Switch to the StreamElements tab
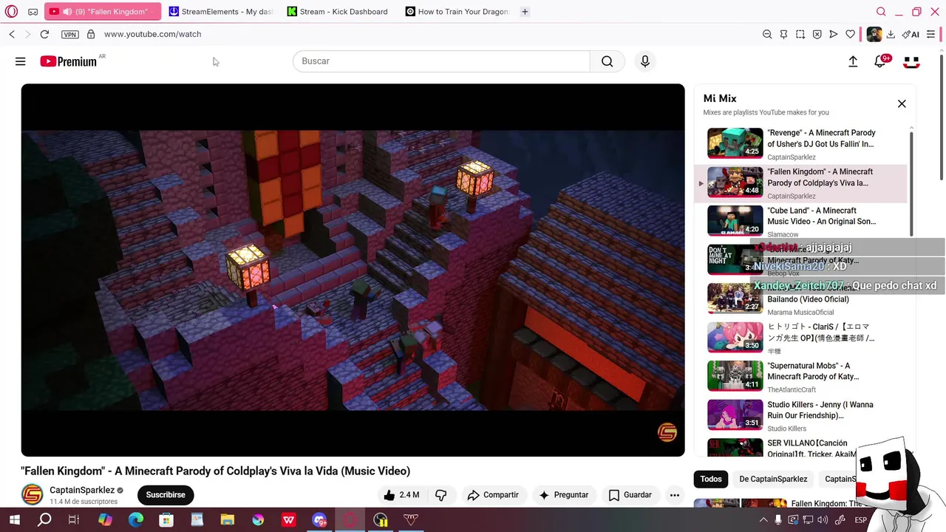Screen dimensions: 946x532 pyautogui.click(x=220, y=12)
